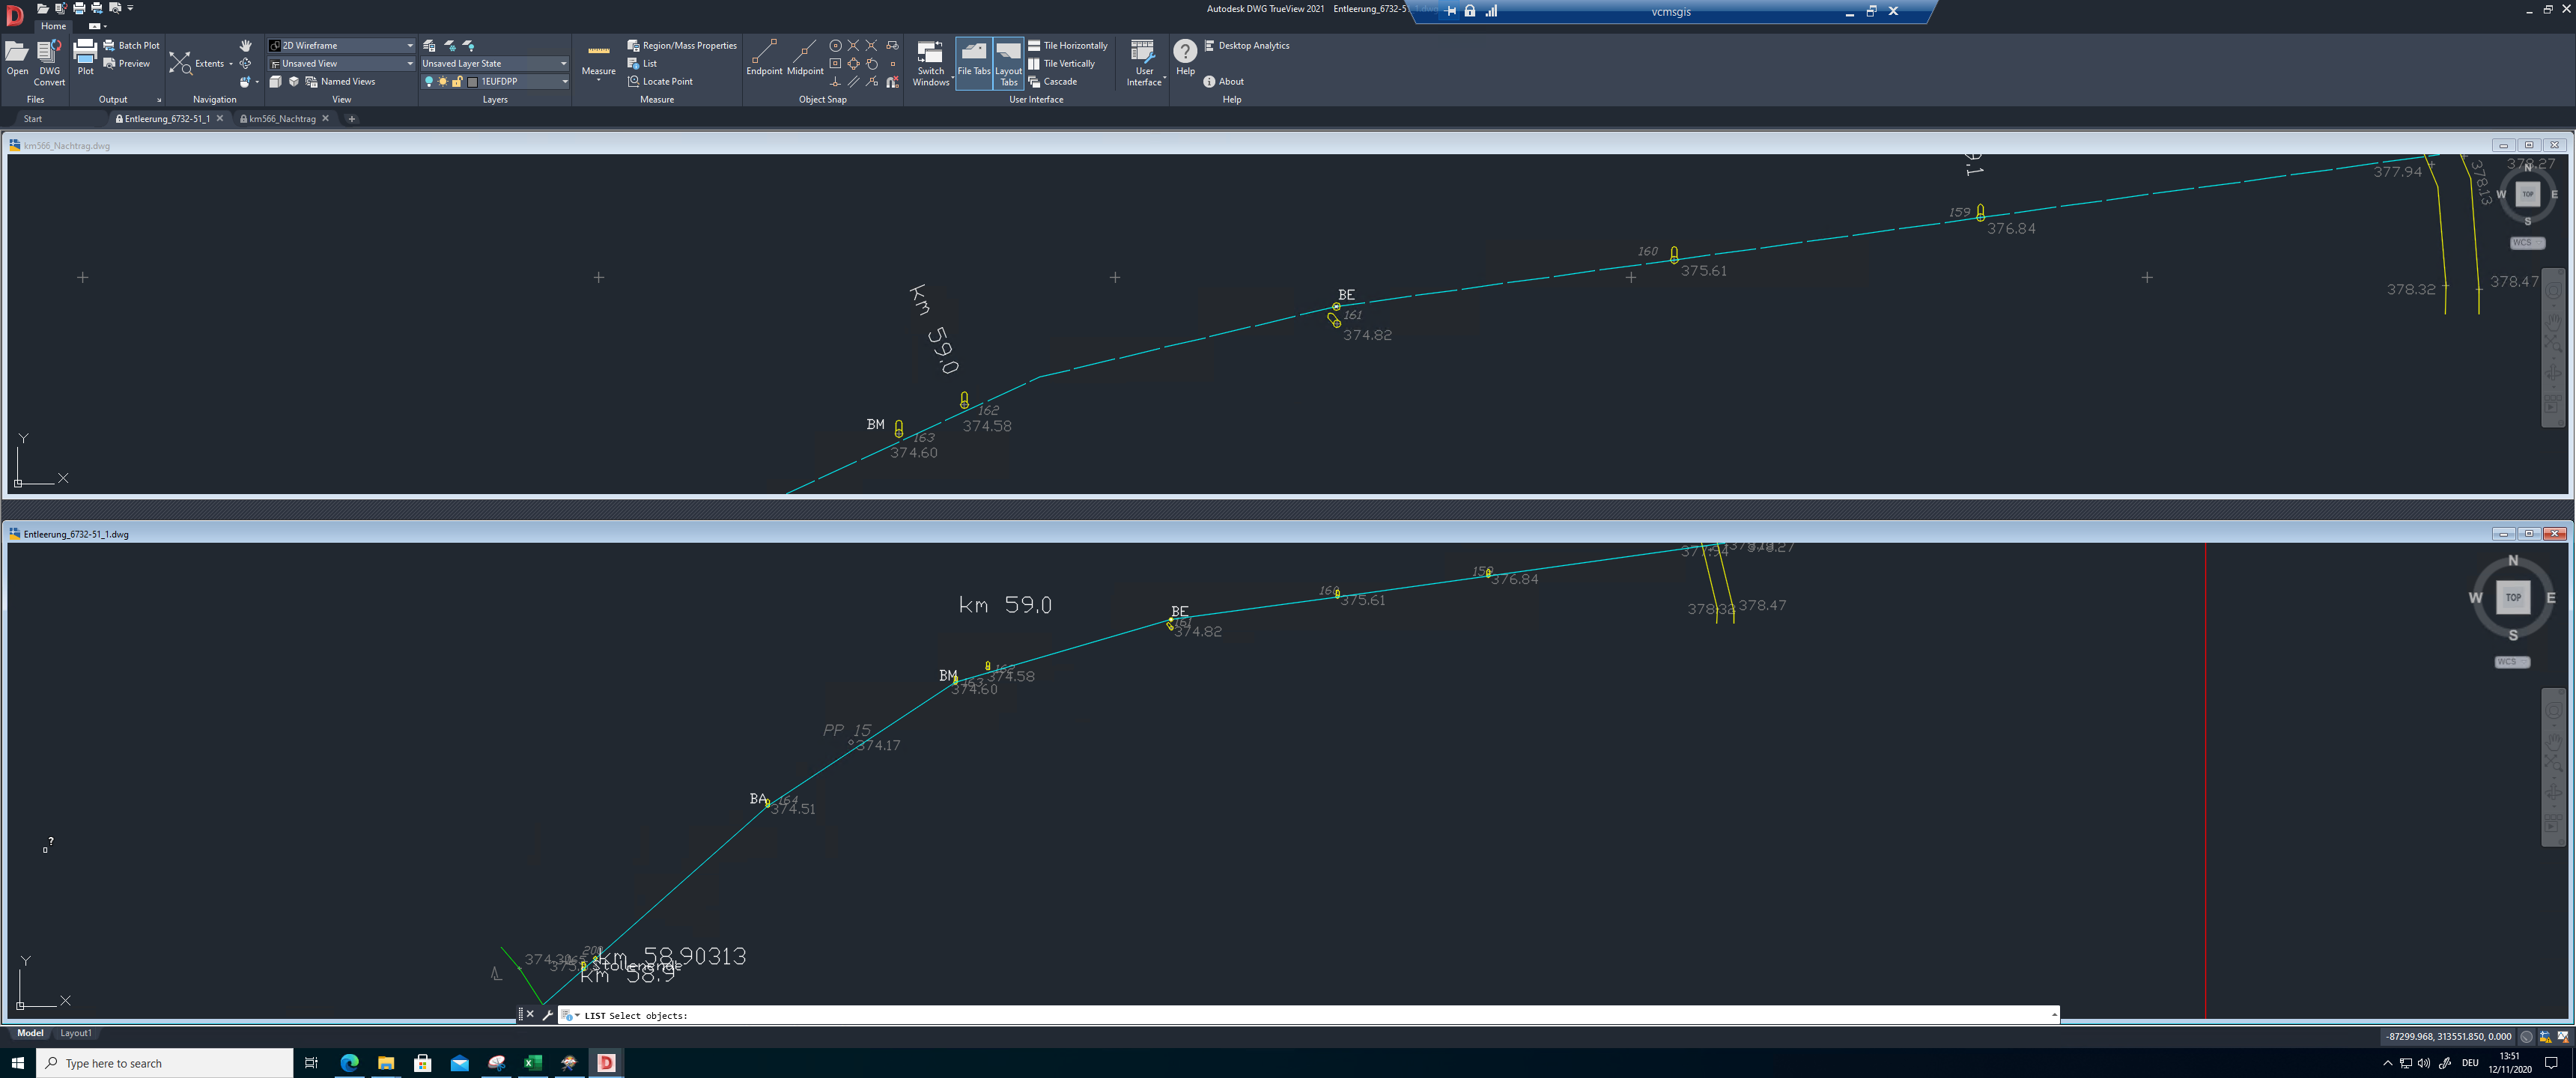This screenshot has height=1078, width=2576.
Task: Open WCS dropdown in upper drawing window
Action: pyautogui.click(x=2527, y=243)
